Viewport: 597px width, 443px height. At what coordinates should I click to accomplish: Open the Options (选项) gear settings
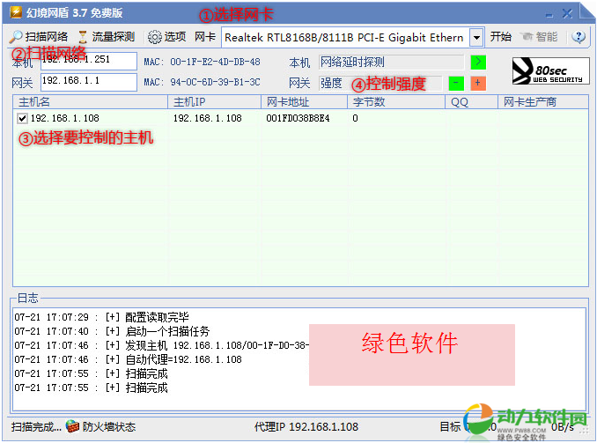166,37
